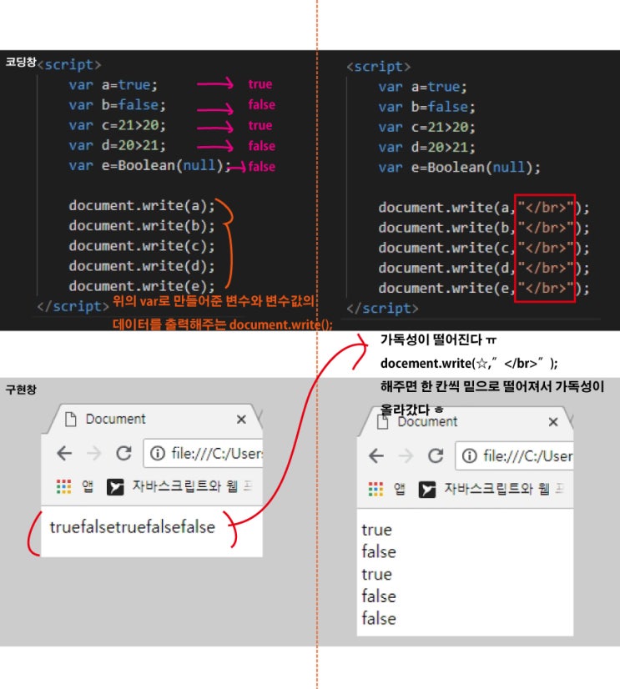Click 'var a=true;' line in right code
The image size is (620, 689).
pos(422,87)
